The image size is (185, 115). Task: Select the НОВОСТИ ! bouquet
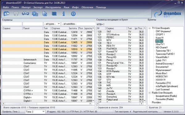(x=162, y=76)
